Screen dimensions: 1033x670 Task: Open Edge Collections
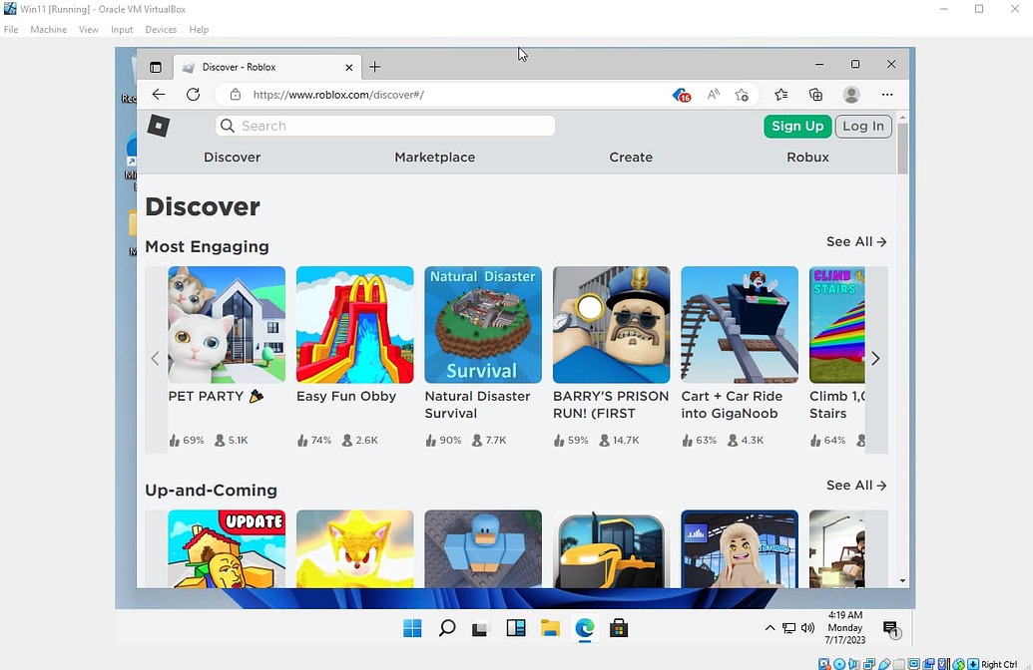pos(816,94)
